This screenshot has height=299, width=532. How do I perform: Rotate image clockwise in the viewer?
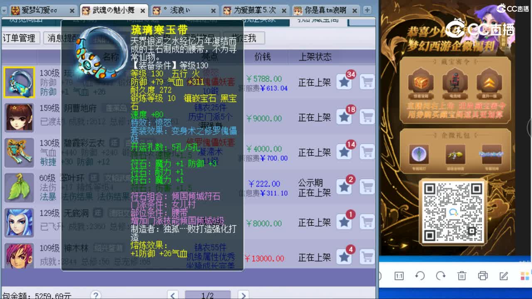click(x=441, y=276)
